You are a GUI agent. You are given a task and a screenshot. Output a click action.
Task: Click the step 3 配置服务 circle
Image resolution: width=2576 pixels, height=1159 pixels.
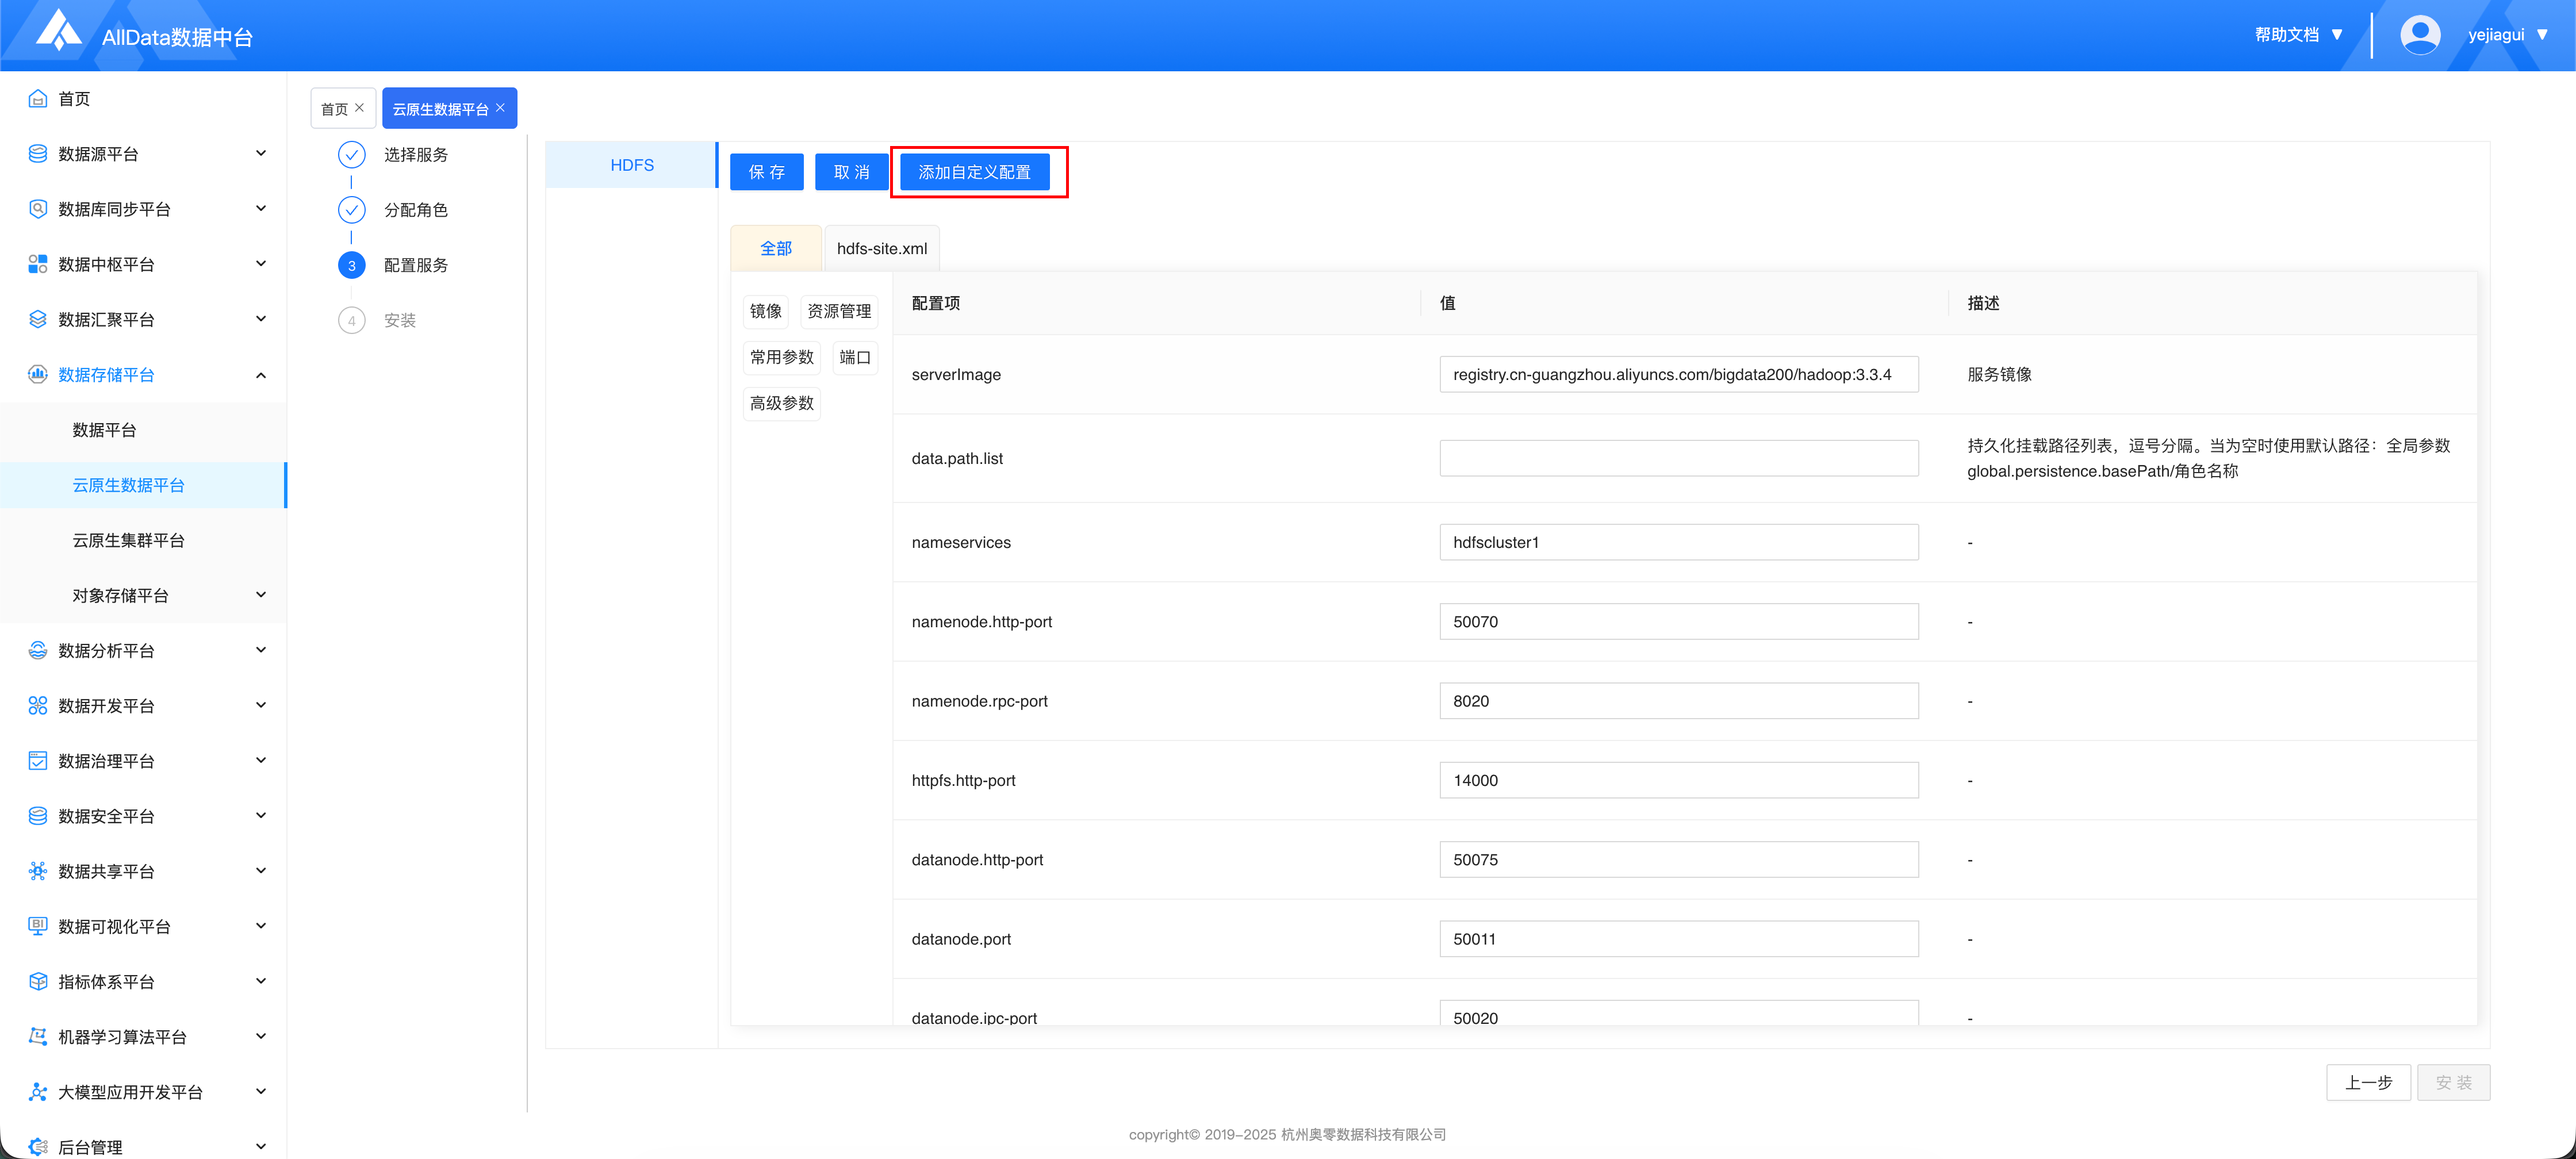pyautogui.click(x=351, y=265)
